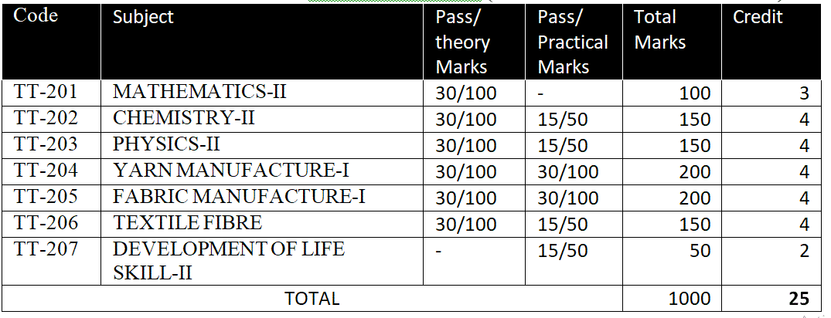Select DEVELOPMENT OF LIFE SKILL-II cell
The height and width of the screenshot is (318, 831).
click(262, 261)
